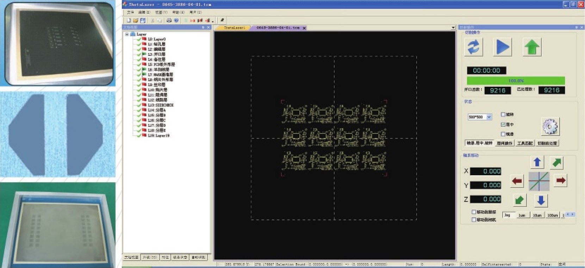Screen dimensions: 585x268
Task: Jog axis with red right arrow
Action: click(x=560, y=181)
